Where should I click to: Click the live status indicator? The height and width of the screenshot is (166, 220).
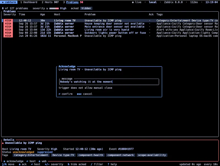pos(137,2)
